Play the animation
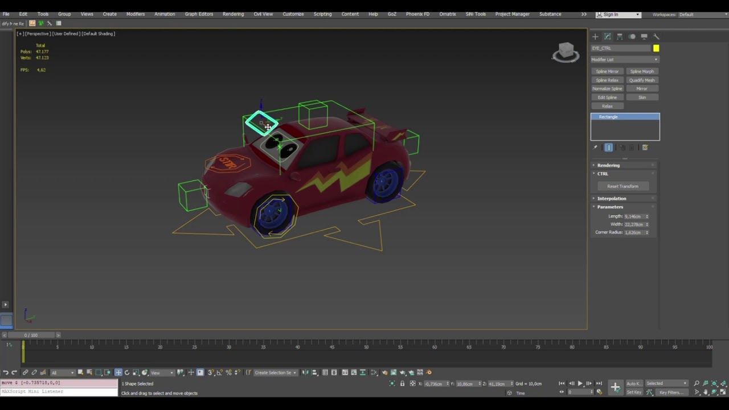This screenshot has height=410, width=729. (580, 383)
